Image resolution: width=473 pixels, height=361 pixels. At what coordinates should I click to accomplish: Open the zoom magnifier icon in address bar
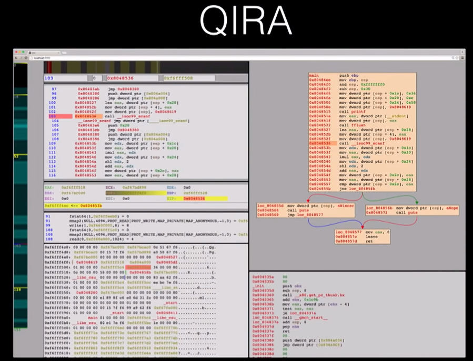coord(453,58)
